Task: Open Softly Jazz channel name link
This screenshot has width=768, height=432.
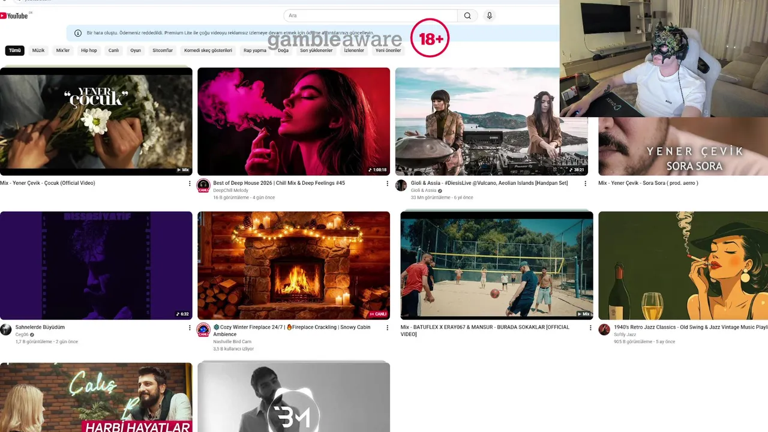Action: click(625, 335)
